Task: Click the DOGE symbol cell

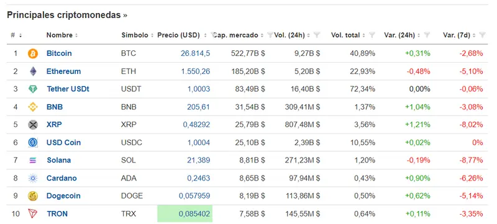Action: point(132,196)
